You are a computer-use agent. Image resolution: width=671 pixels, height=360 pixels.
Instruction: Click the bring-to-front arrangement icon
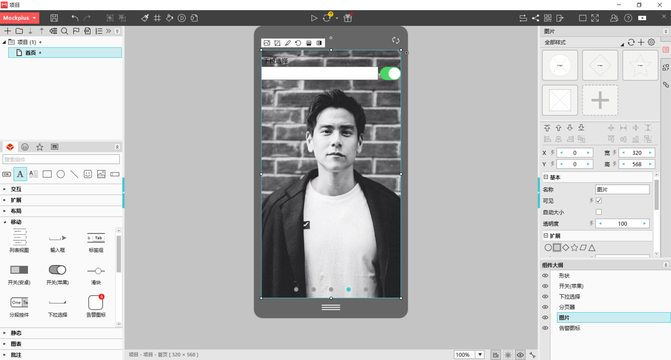point(547,128)
